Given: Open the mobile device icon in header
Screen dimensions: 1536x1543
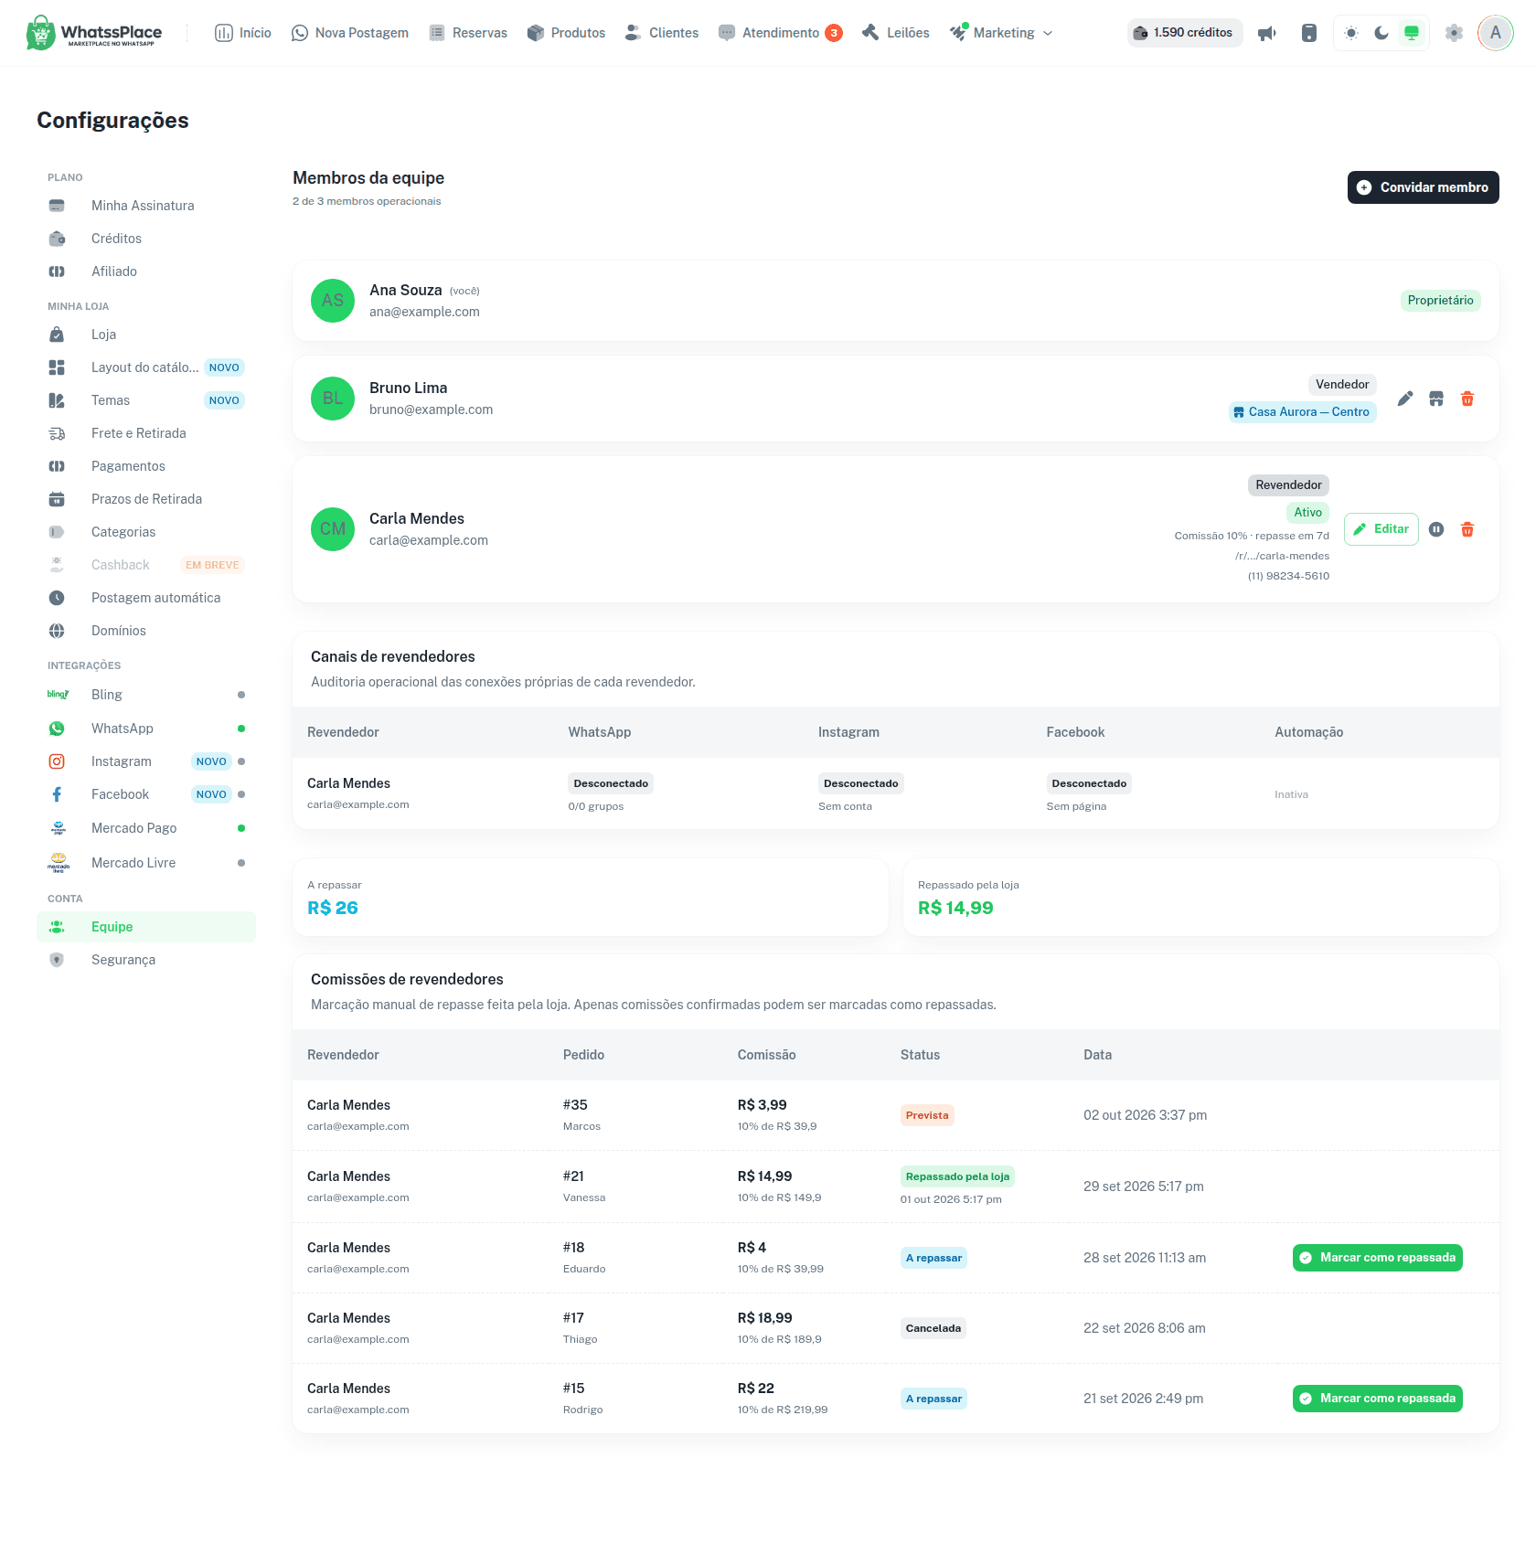Looking at the screenshot, I should (1309, 33).
